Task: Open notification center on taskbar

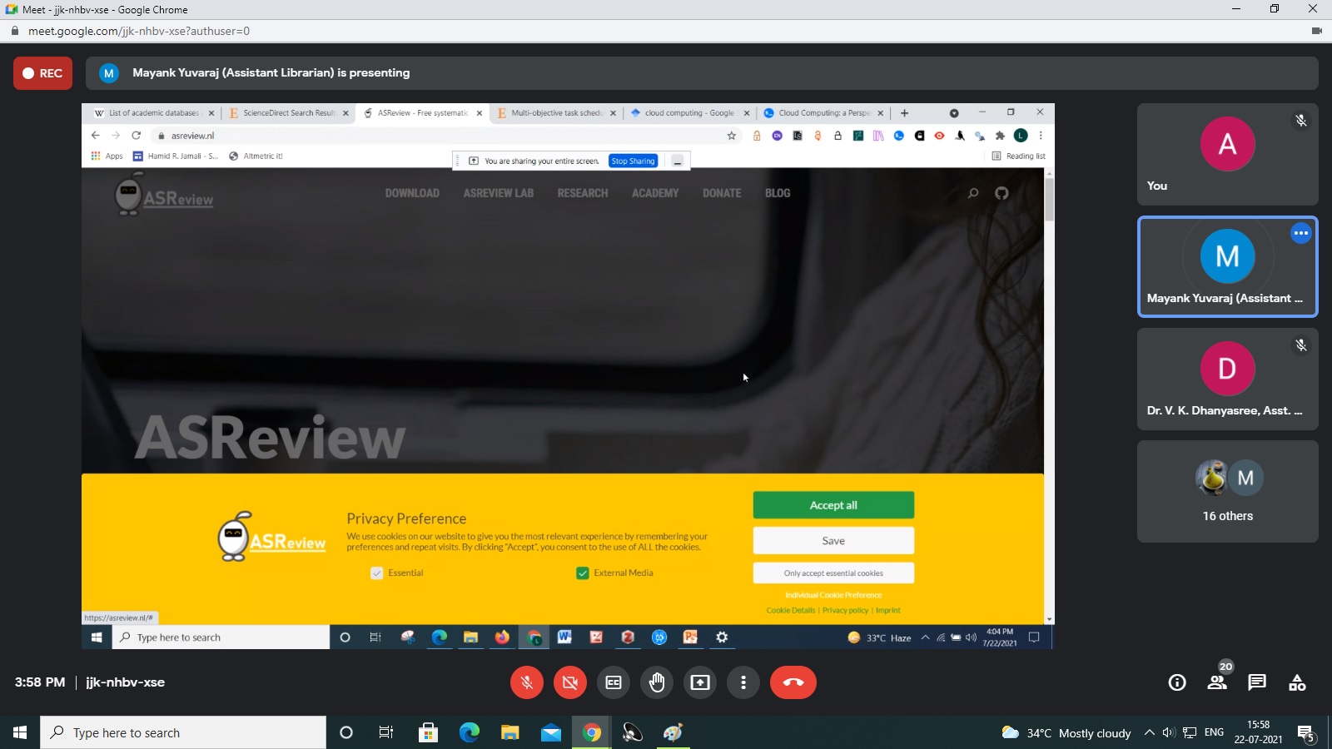Action: (x=1306, y=733)
